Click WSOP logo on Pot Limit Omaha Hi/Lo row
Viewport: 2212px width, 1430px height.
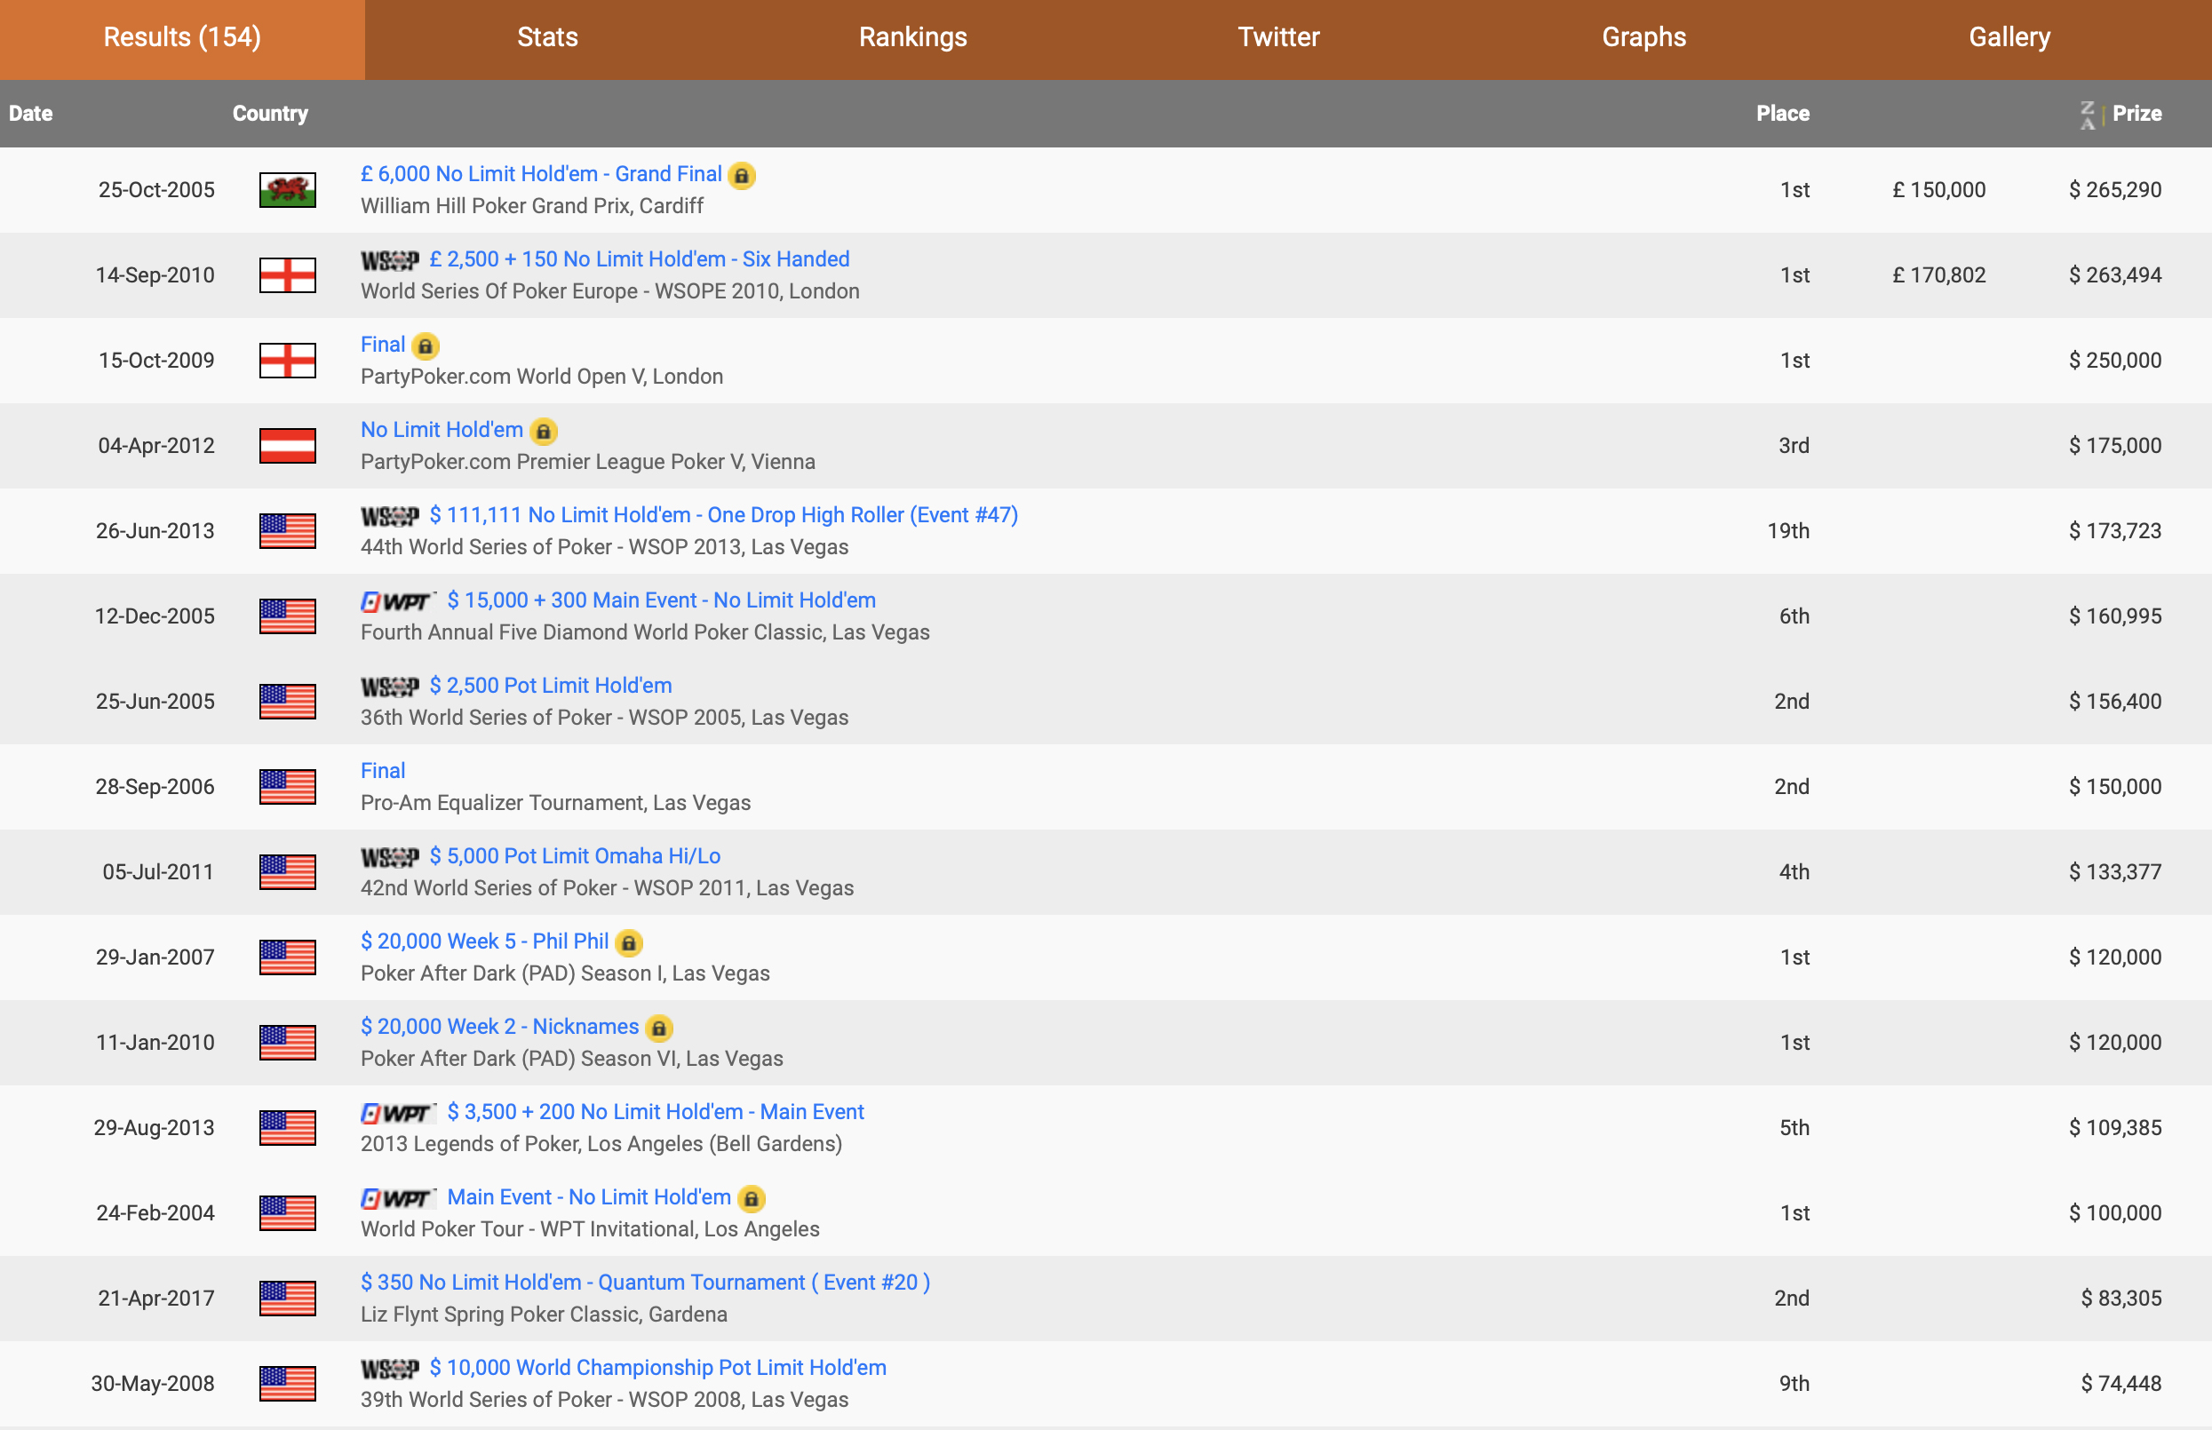point(390,858)
